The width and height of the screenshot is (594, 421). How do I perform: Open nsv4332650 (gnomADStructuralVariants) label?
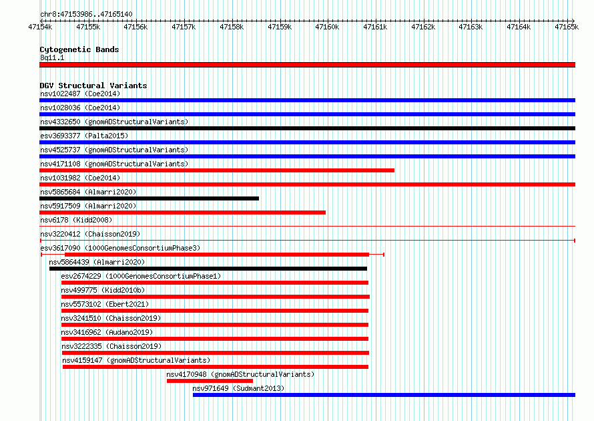(x=114, y=122)
